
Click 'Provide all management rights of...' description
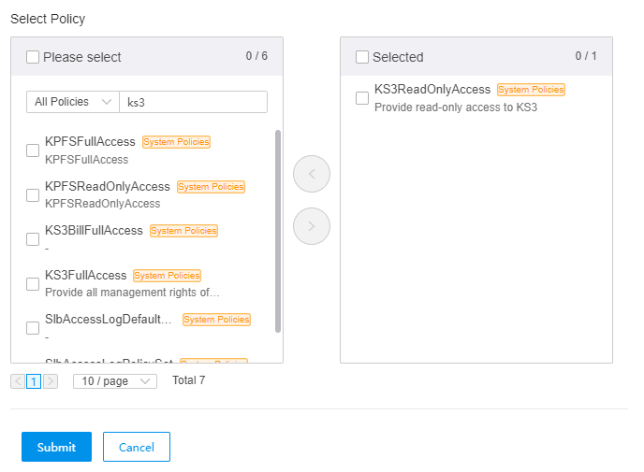[x=132, y=293]
